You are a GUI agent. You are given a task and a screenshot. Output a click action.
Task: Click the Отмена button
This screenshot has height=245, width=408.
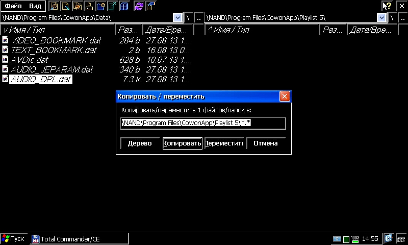point(266,143)
